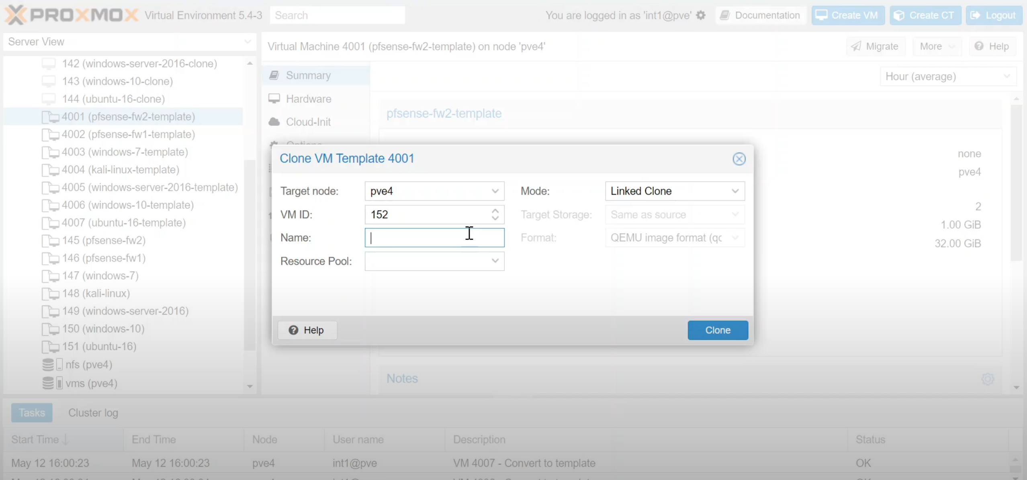Click vms (pve4) storage icon

coord(52,383)
